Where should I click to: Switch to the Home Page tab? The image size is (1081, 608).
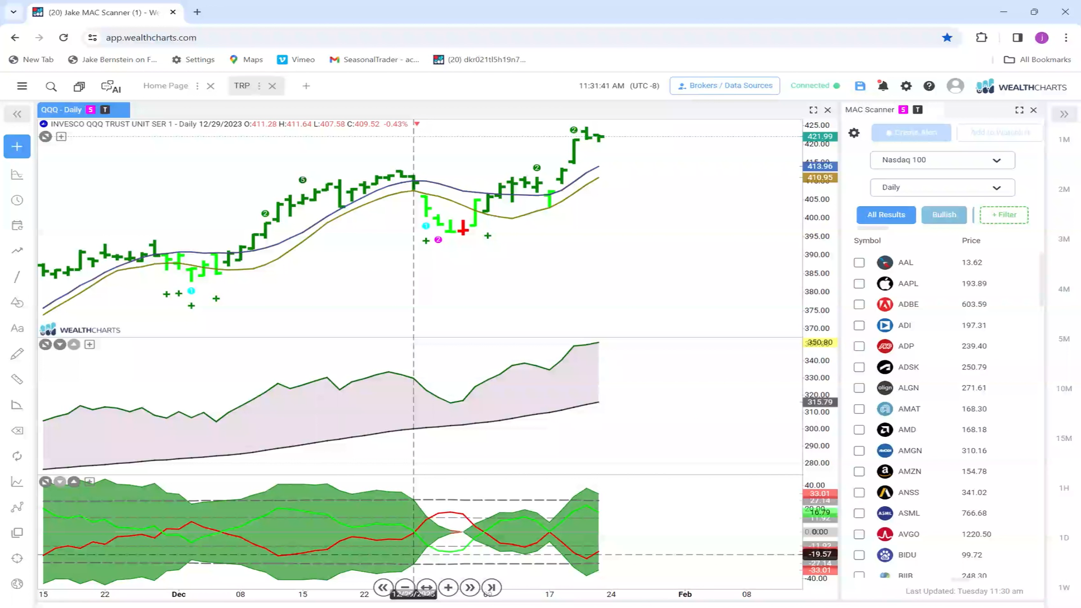click(x=166, y=86)
